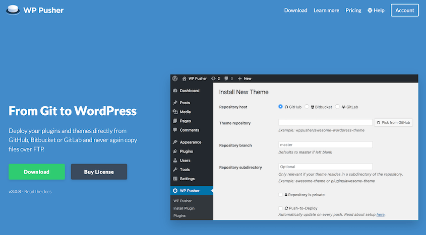Check the Repository is private checkbox
The image size is (426, 235).
coord(280,195)
